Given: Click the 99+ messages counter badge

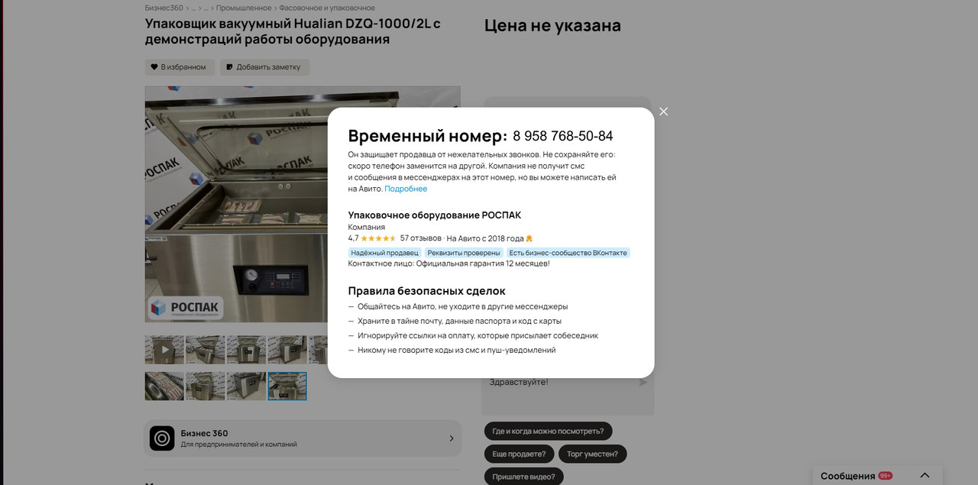Looking at the screenshot, I should click(886, 475).
